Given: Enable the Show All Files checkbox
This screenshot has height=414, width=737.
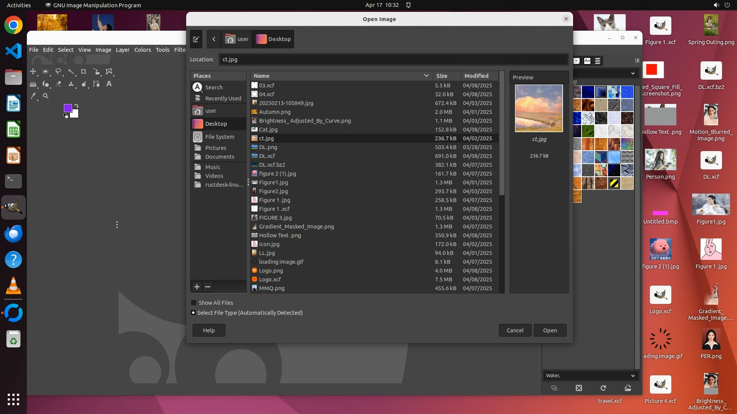Looking at the screenshot, I should [194, 303].
